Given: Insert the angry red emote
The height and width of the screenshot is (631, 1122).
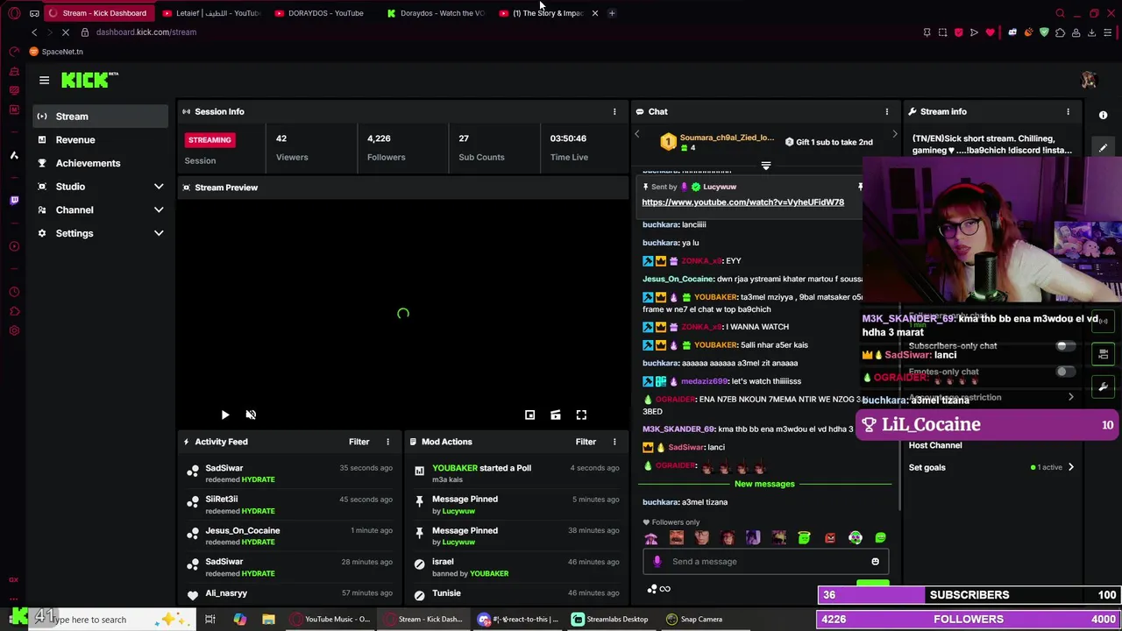Looking at the screenshot, I should point(829,538).
